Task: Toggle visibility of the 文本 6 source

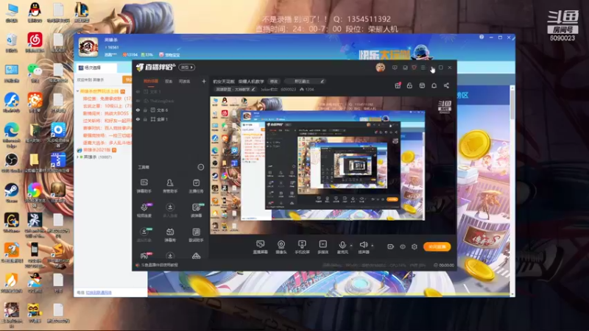Action: [x=138, y=110]
